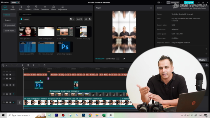The height and width of the screenshot is (118, 210).
Task: Hide the effects track
Action: click(10, 79)
